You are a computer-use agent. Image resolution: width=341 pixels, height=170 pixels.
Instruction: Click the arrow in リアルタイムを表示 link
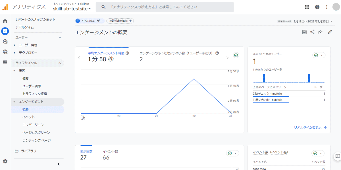[325, 127]
